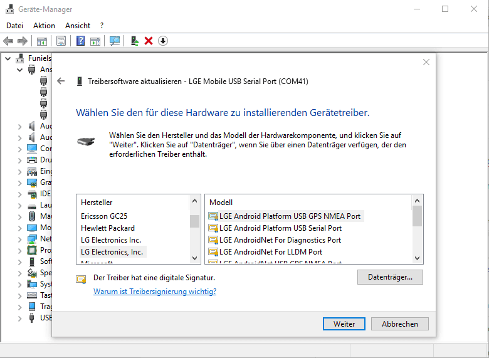Collapse the Ans... ports tree node
Viewport: 489px width, 358px height.
pyautogui.click(x=19, y=70)
